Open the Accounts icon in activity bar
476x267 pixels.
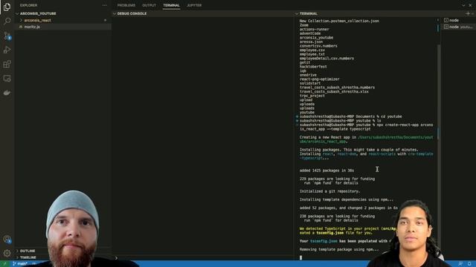coord(7,239)
